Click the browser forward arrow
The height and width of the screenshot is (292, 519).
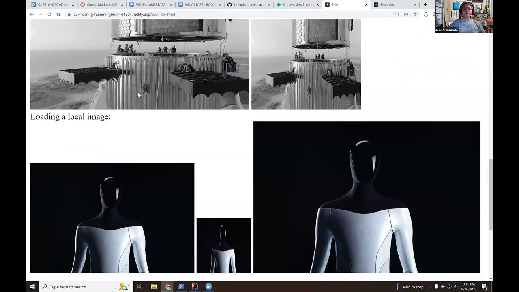pyautogui.click(x=41, y=14)
